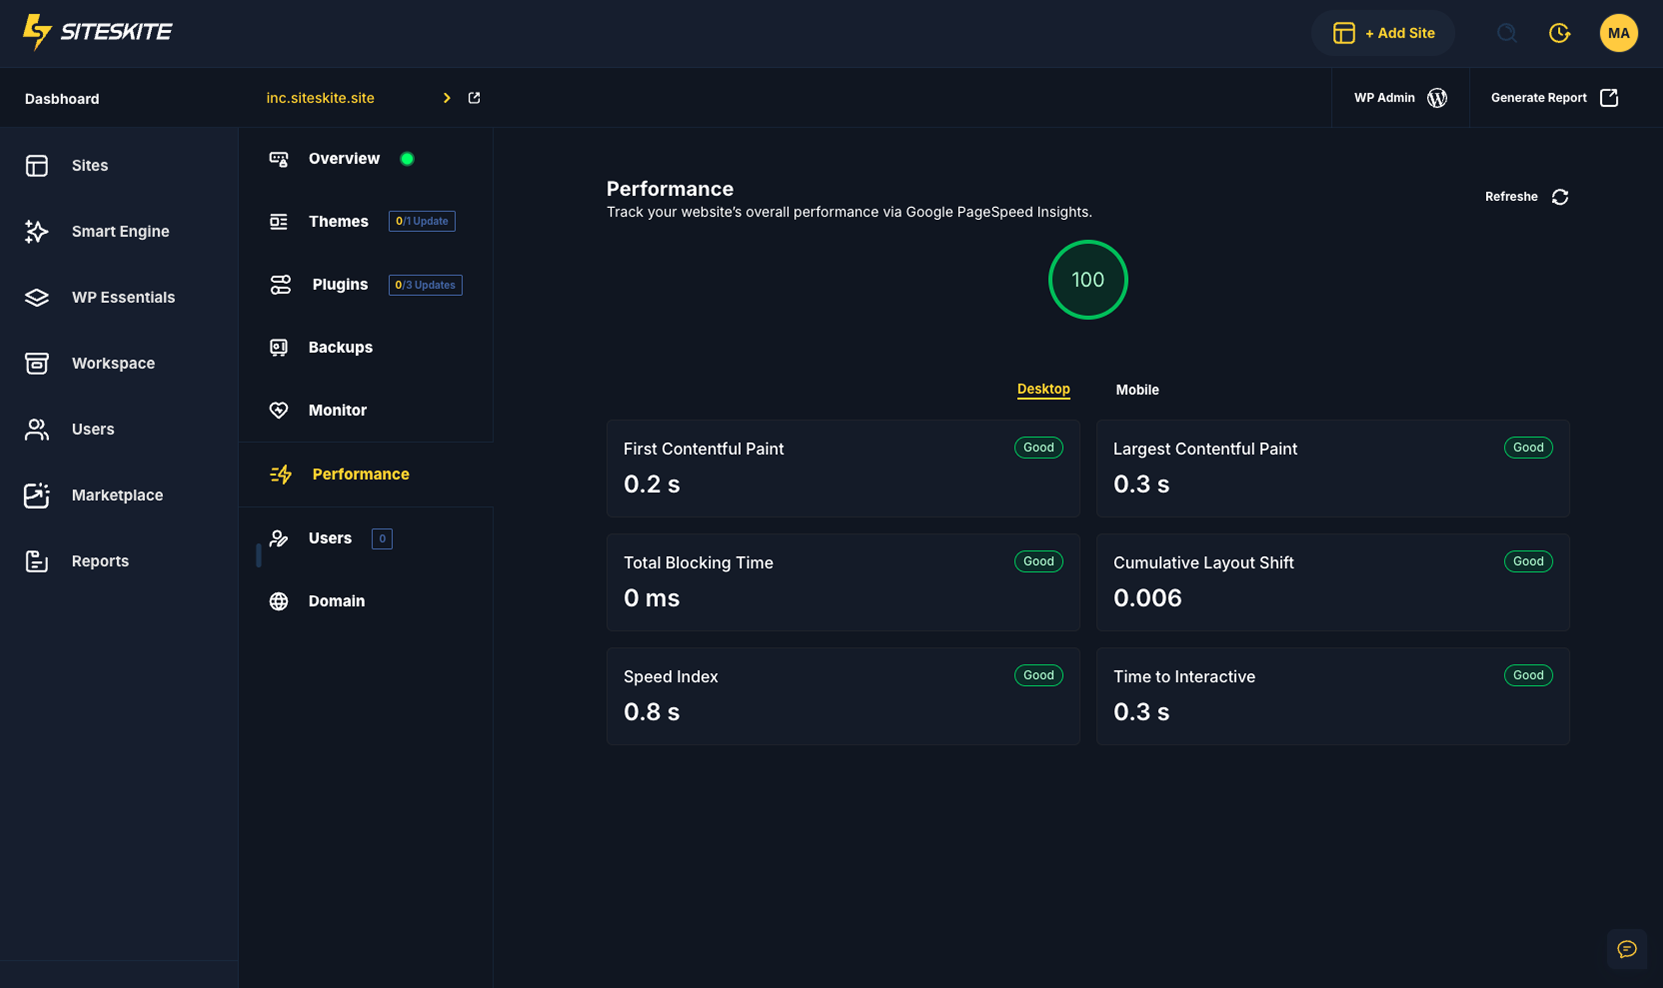The image size is (1663, 988).
Task: Select the Reports sidebar icon
Action: (x=37, y=561)
